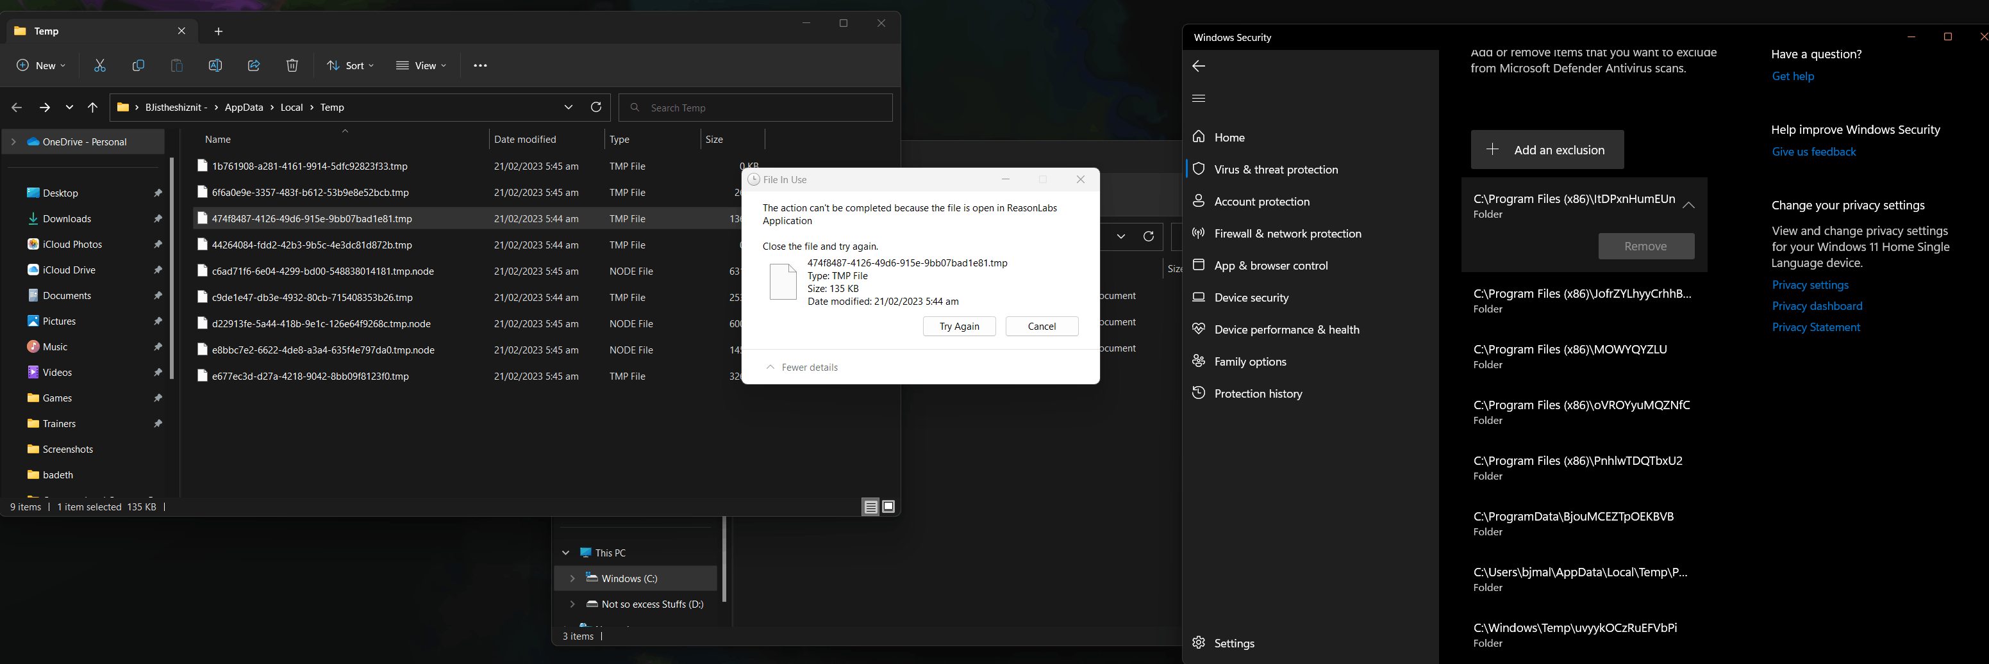Add a new Explorer tab with plus
The height and width of the screenshot is (664, 1989).
click(219, 31)
